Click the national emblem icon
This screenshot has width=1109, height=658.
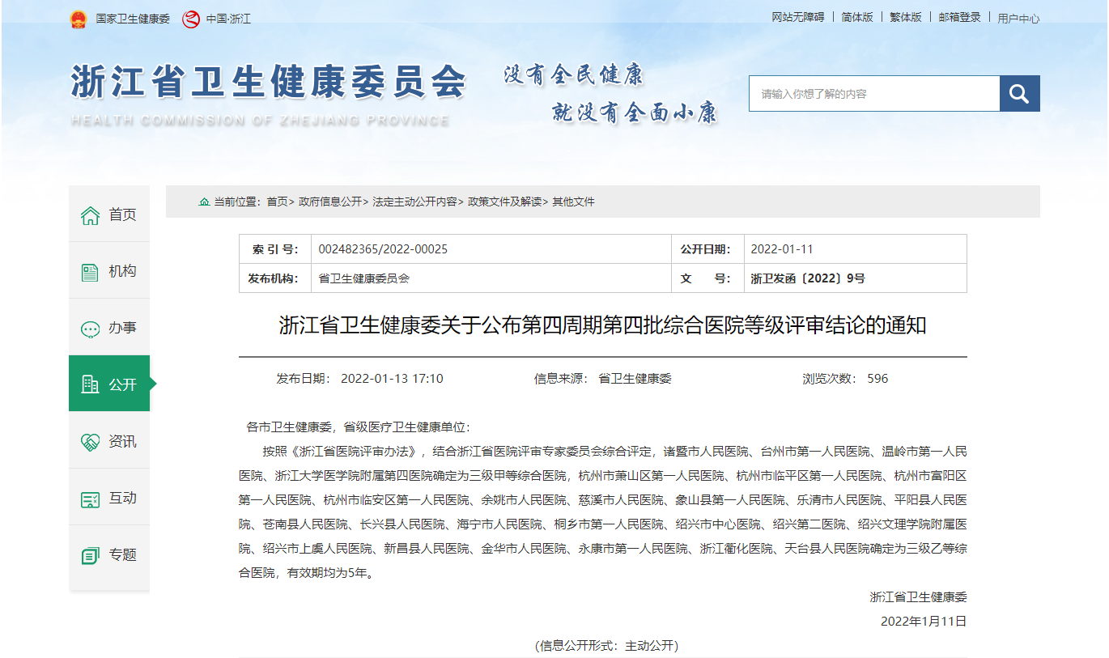pos(78,19)
